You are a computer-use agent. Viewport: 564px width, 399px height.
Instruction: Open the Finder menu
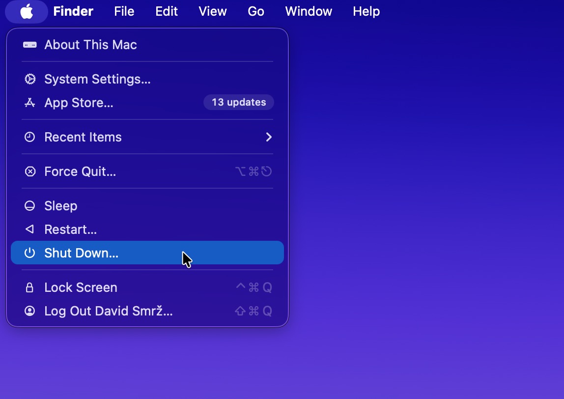[x=73, y=11]
